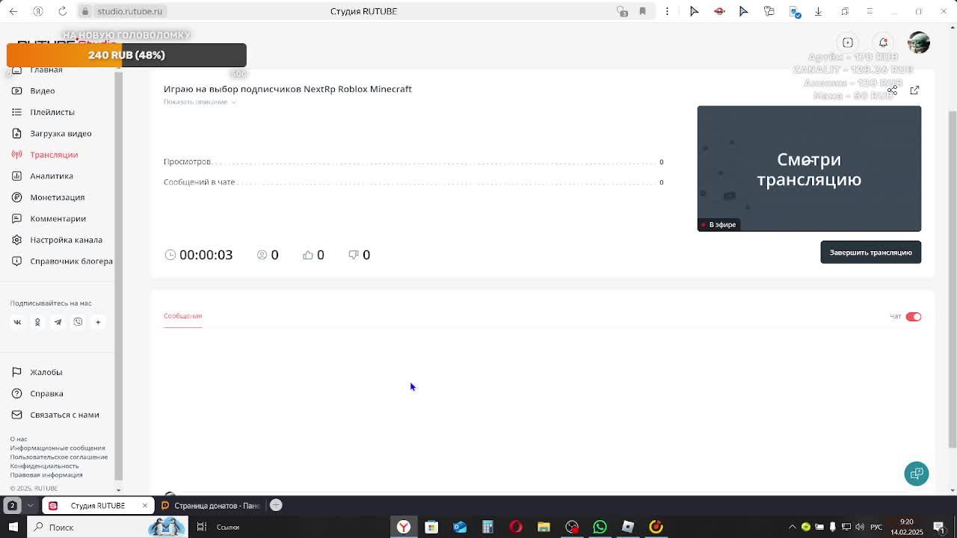Open Загрузка видео in the sidebar
Image resolution: width=957 pixels, height=538 pixels.
point(61,133)
